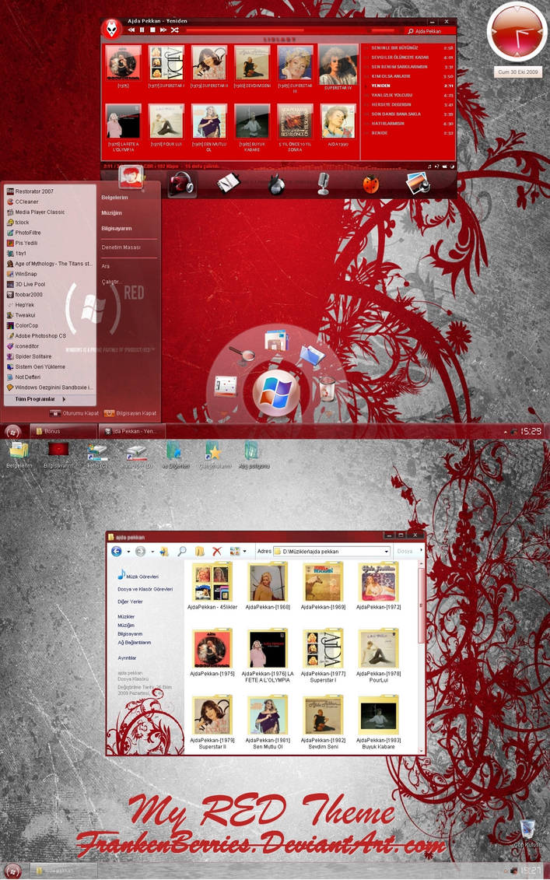Launch the foobar cat-head dock icon
This screenshot has width=550, height=880.
(276, 184)
